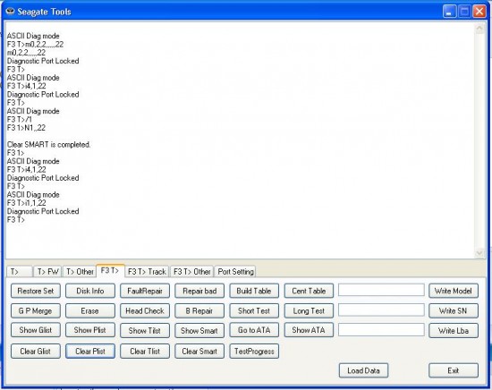Open the F3 T> Other tab

(x=192, y=272)
